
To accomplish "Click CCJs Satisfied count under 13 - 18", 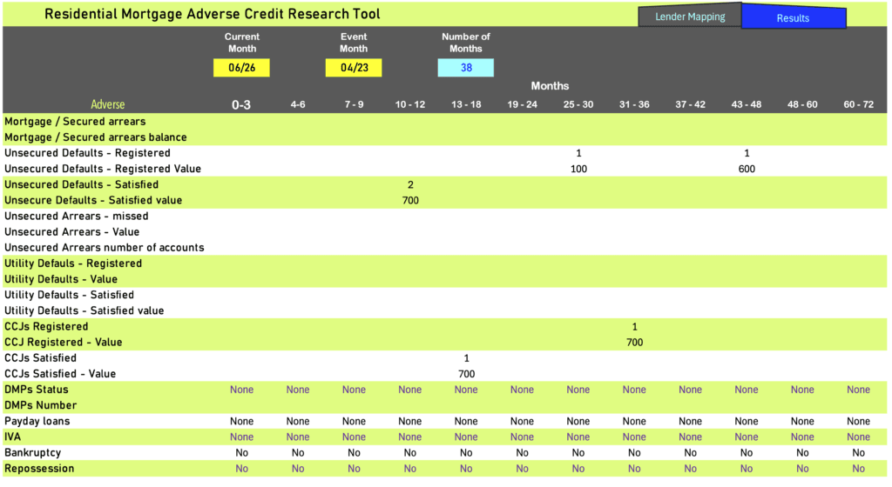I will [467, 358].
